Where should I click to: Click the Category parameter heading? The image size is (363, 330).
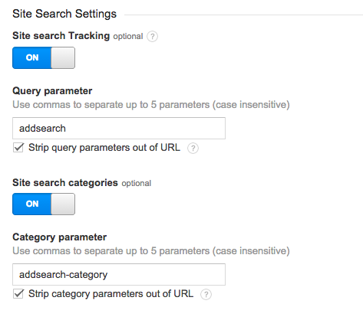pos(59,237)
